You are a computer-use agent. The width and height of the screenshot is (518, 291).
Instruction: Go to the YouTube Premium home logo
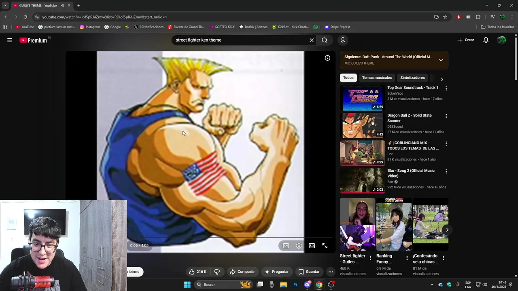click(34, 40)
